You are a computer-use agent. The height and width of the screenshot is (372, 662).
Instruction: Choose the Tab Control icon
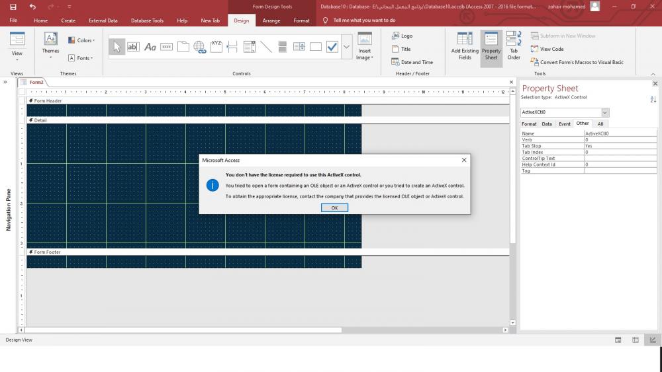183,47
